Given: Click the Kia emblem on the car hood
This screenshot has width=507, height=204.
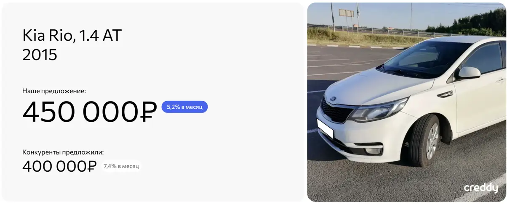Looking at the screenshot, I should [333, 99].
